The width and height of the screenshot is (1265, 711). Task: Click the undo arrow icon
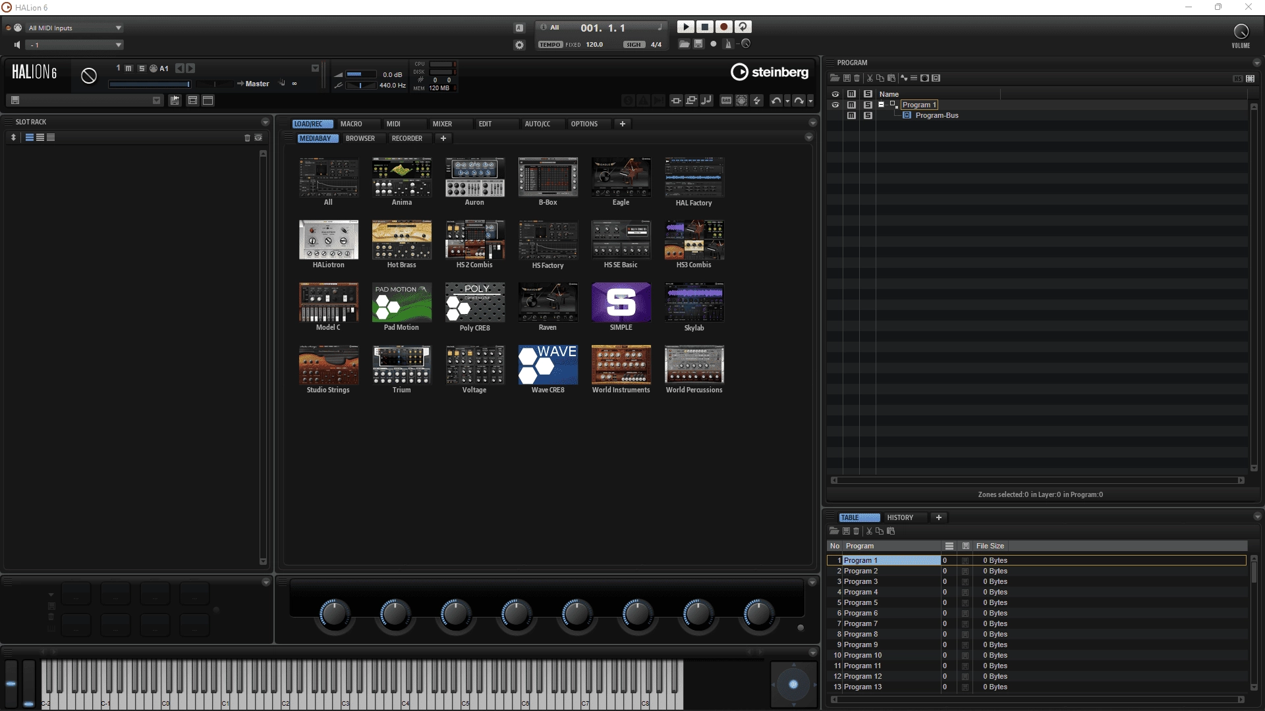775,101
